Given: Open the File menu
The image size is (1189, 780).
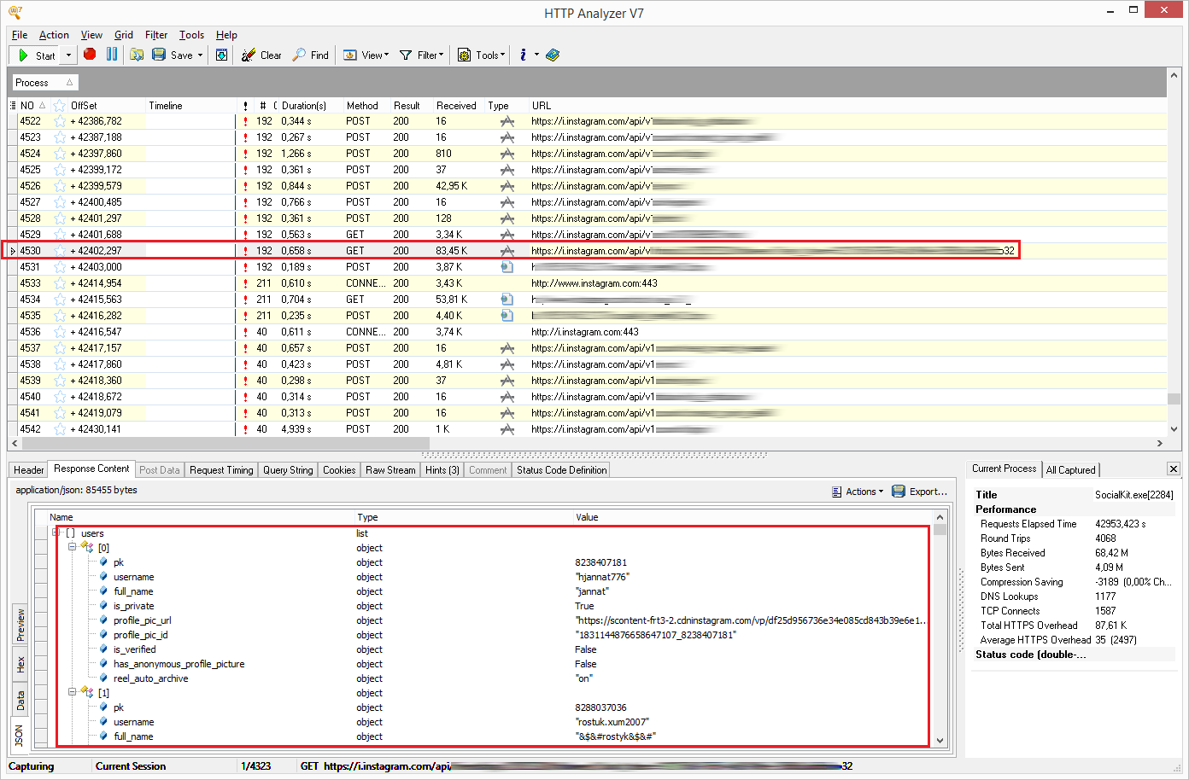Looking at the screenshot, I should point(20,35).
